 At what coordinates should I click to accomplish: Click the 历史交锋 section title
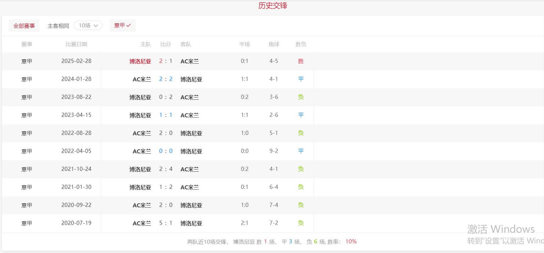(x=273, y=6)
